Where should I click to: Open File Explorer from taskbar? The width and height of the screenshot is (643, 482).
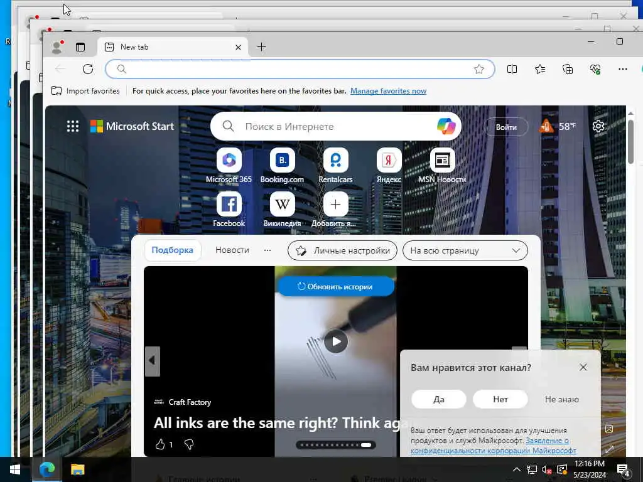tap(77, 469)
